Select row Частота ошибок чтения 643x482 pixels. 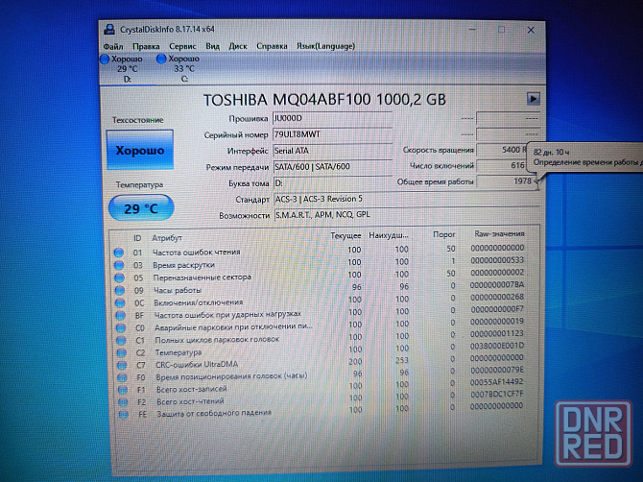(320, 251)
